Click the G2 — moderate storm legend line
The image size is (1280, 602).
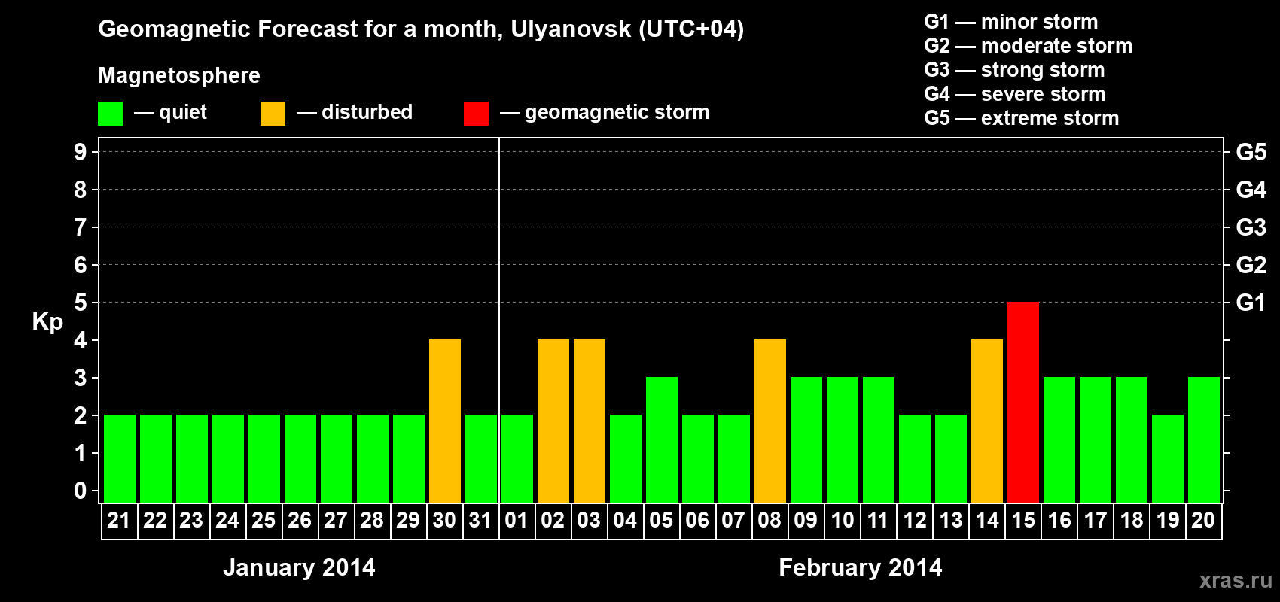pyautogui.click(x=1029, y=46)
